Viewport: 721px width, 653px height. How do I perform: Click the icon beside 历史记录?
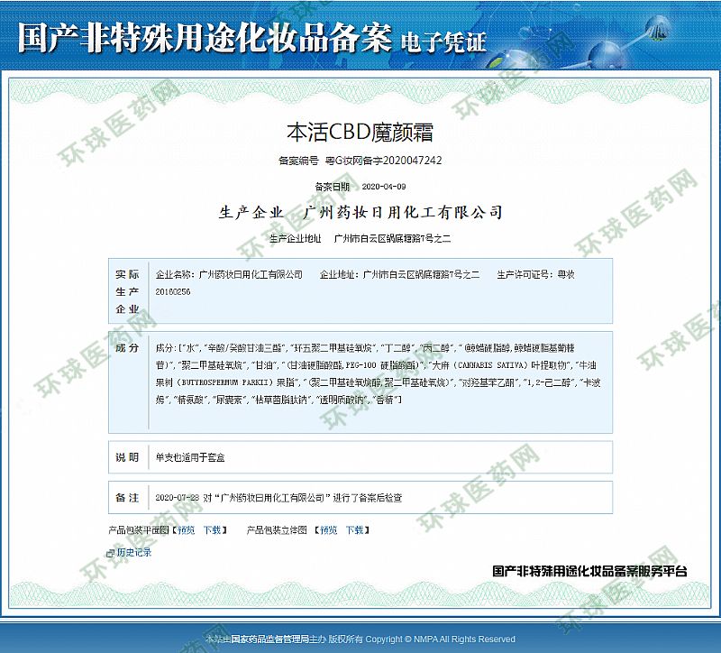point(111,553)
